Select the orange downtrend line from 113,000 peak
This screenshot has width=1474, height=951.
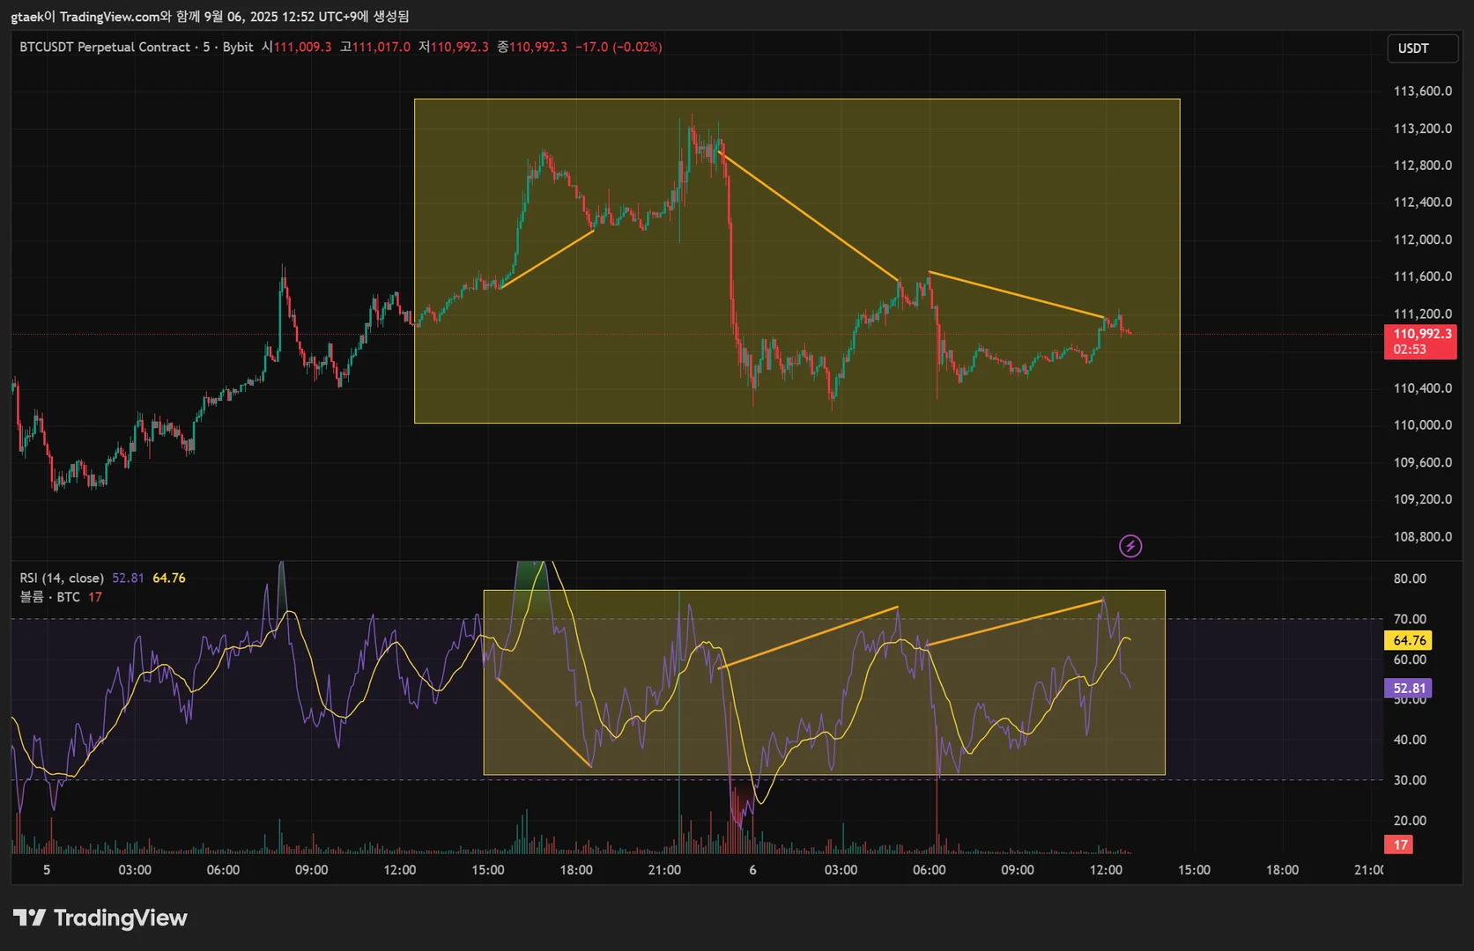point(809,217)
